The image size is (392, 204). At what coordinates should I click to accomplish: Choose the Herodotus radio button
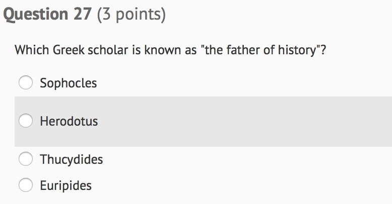point(26,121)
